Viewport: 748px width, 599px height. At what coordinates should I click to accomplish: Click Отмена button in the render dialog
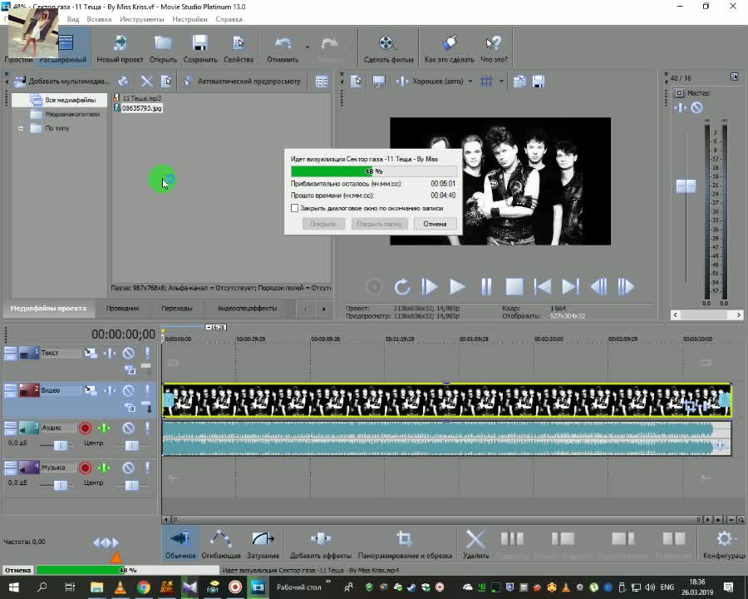pos(435,224)
